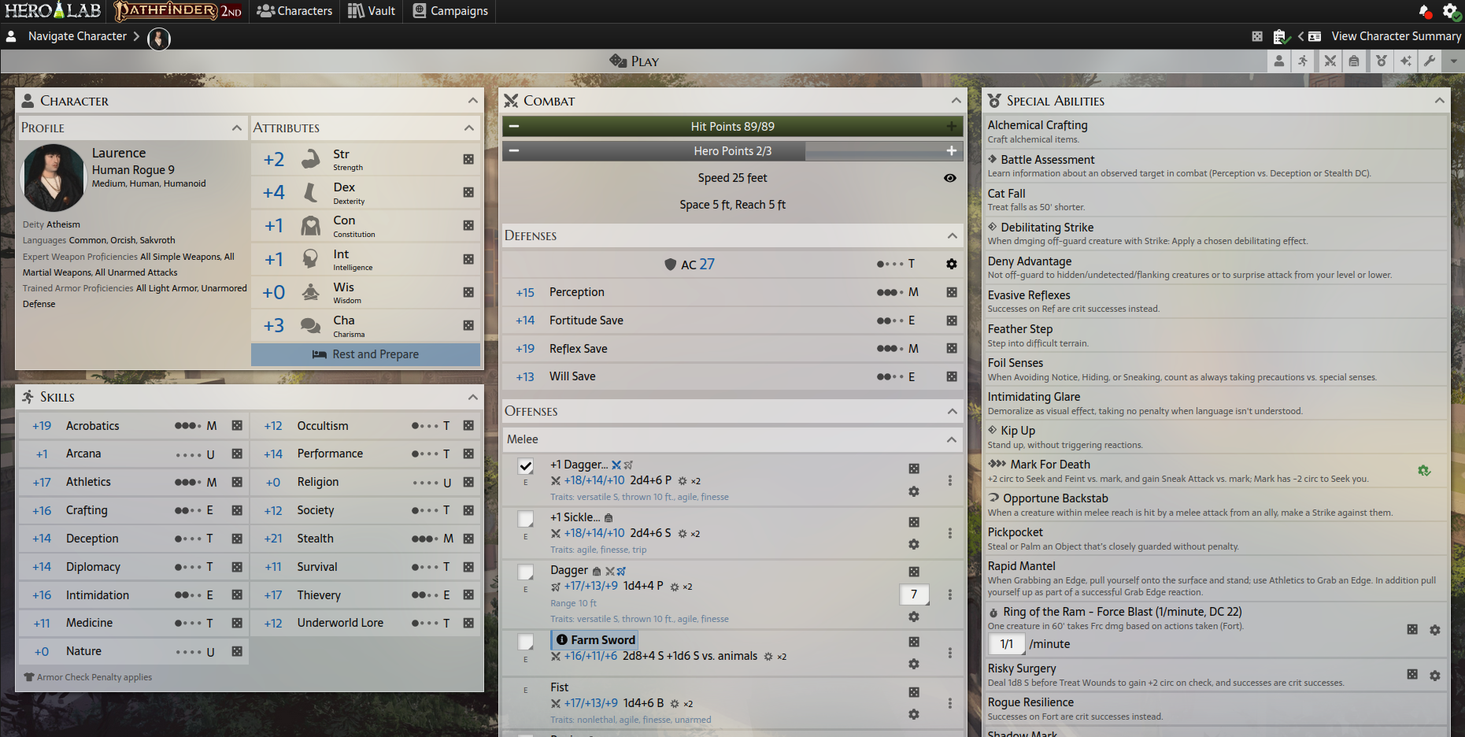
Task: Roll the Perception check dice
Action: [x=952, y=292]
